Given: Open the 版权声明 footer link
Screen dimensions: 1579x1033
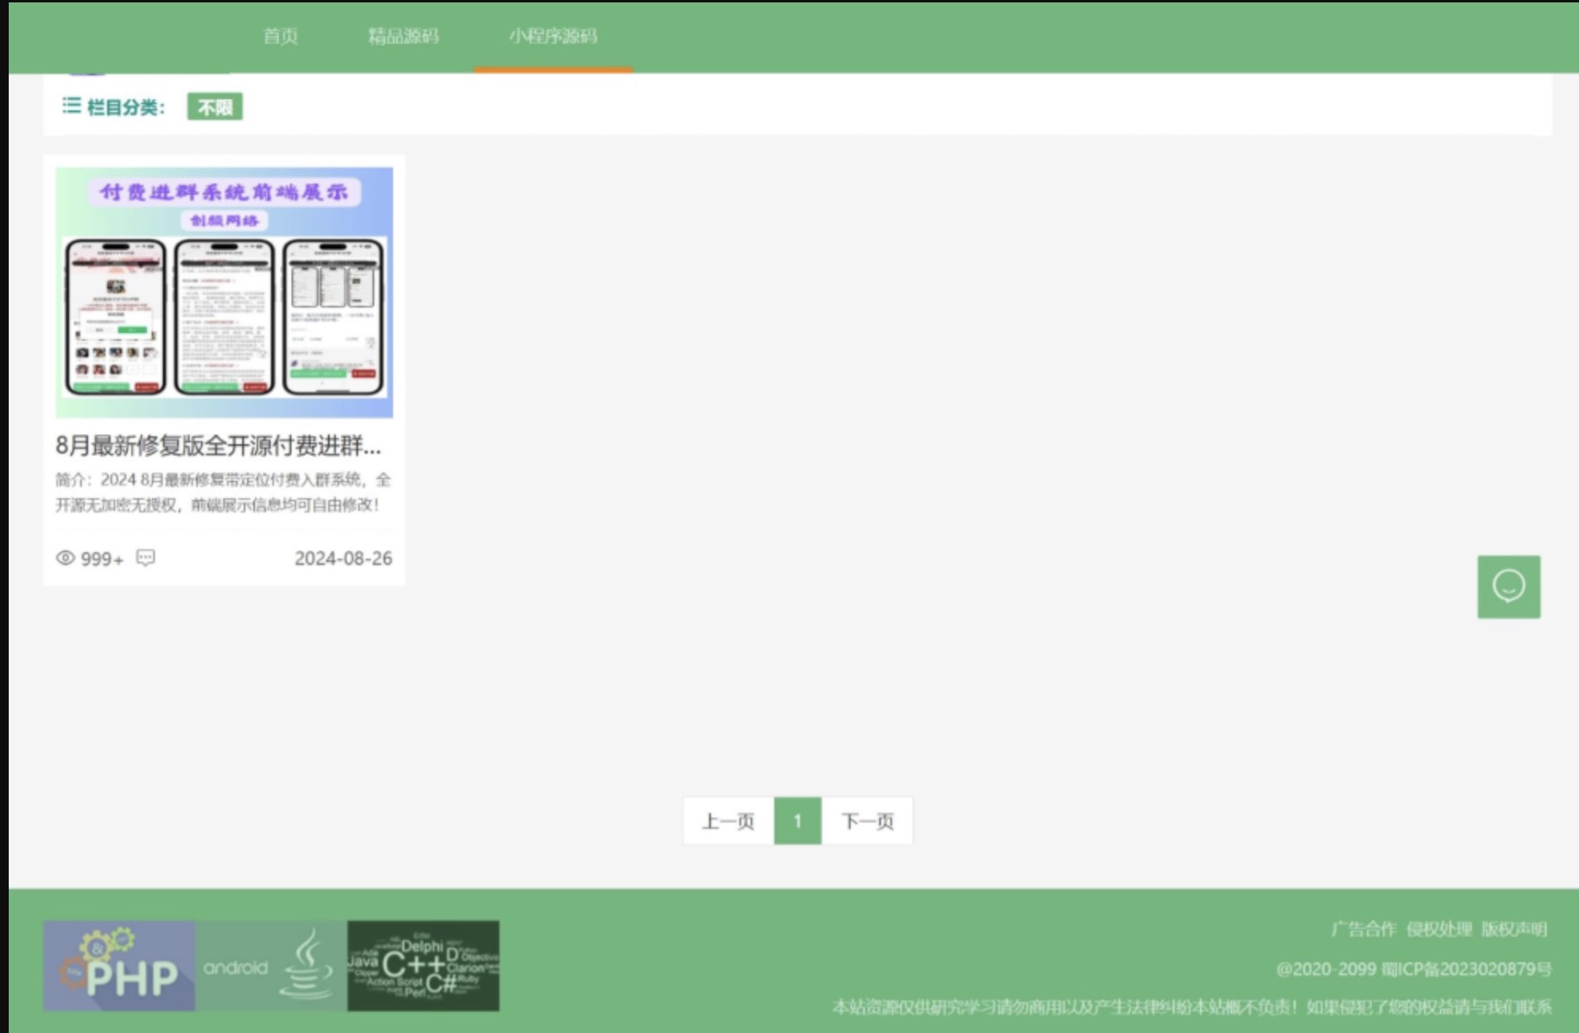Looking at the screenshot, I should (x=1514, y=929).
